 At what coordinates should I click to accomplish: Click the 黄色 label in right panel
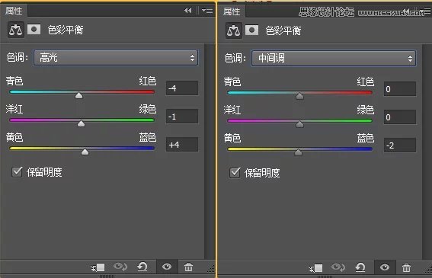click(232, 138)
